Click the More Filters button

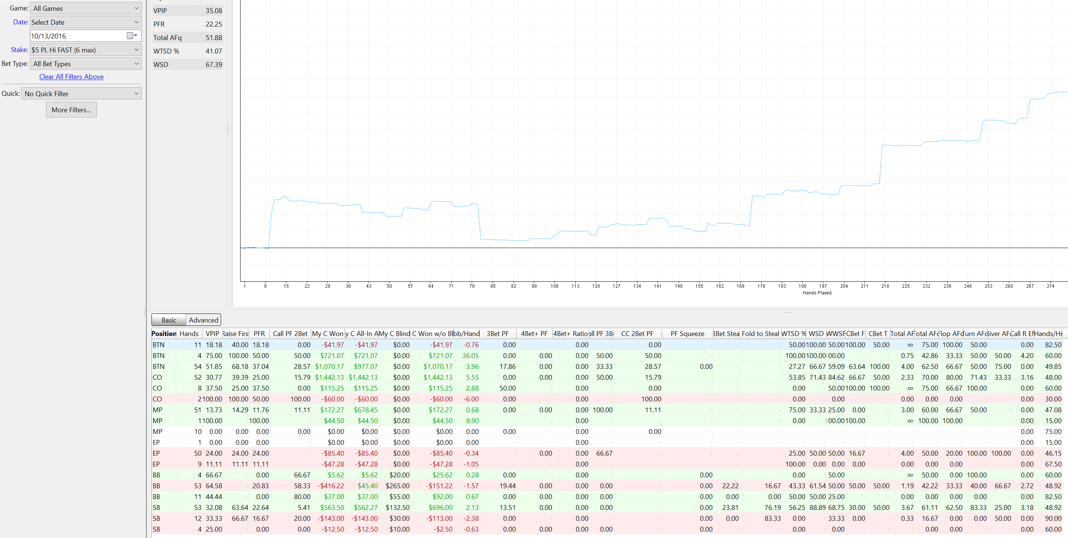(x=71, y=110)
